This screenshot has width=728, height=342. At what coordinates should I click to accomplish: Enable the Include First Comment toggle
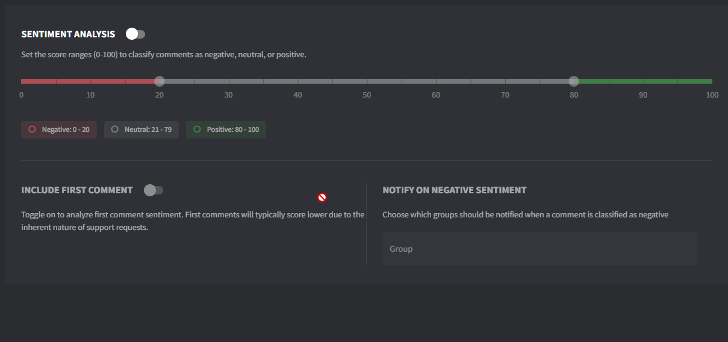click(x=153, y=190)
